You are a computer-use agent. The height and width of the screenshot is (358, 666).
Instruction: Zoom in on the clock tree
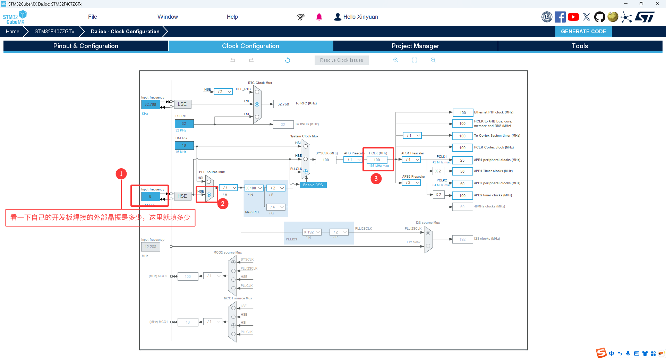(396, 60)
